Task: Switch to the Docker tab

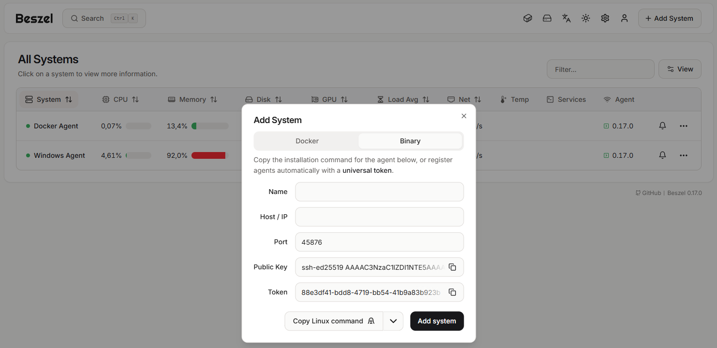Action: click(307, 141)
